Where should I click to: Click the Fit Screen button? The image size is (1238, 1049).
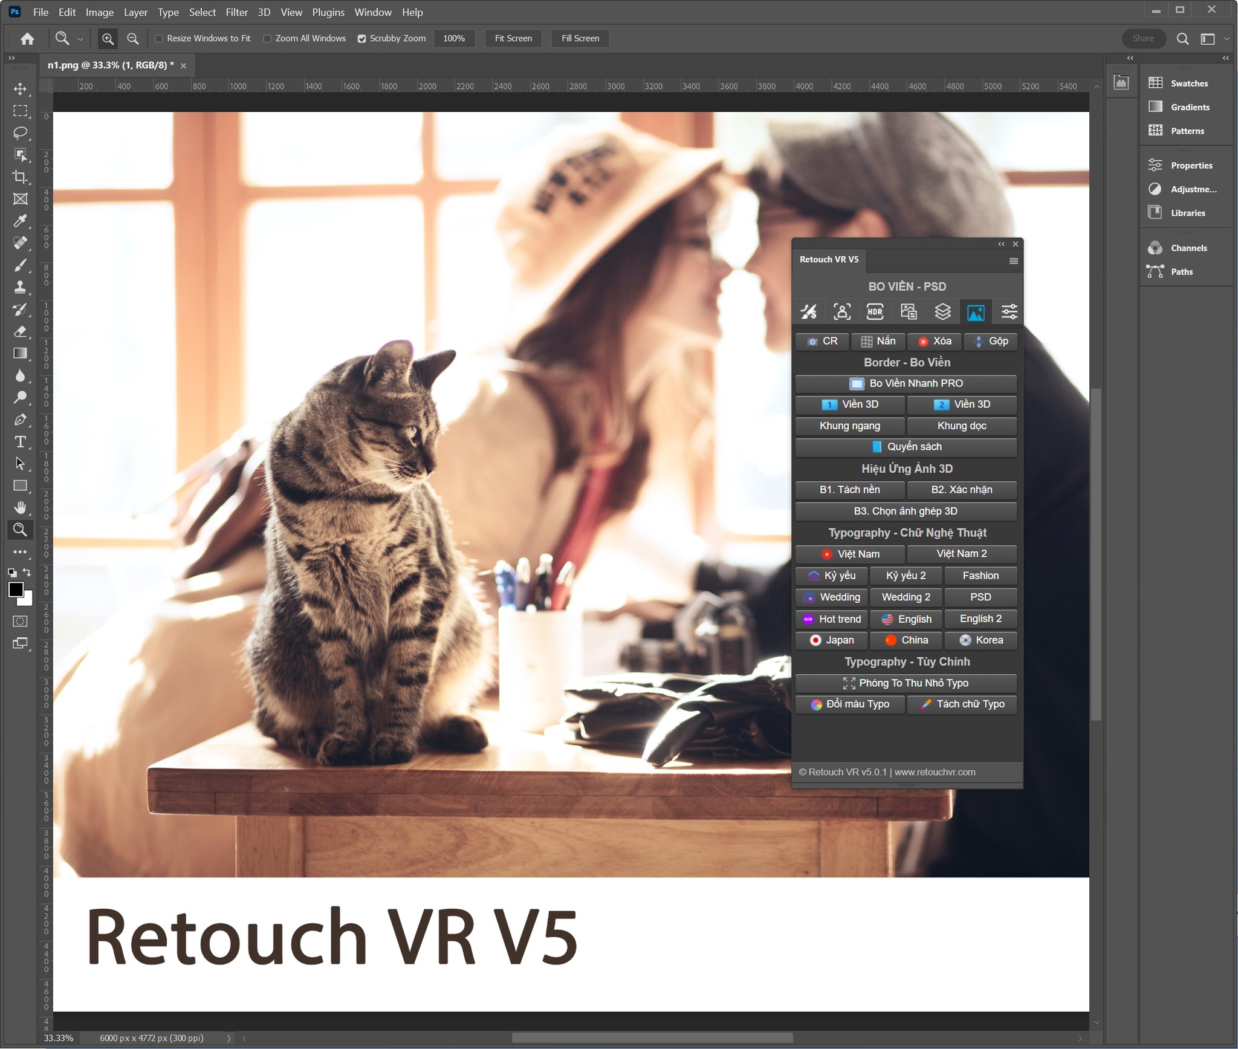[513, 39]
